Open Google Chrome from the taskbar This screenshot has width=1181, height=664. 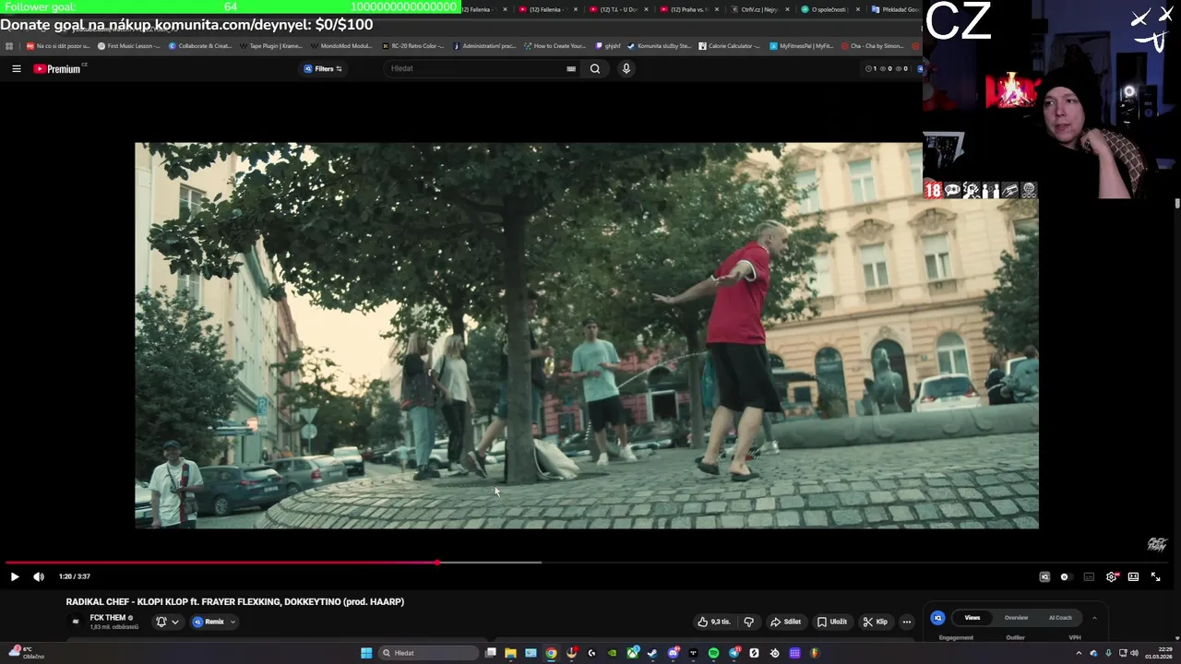pos(551,653)
